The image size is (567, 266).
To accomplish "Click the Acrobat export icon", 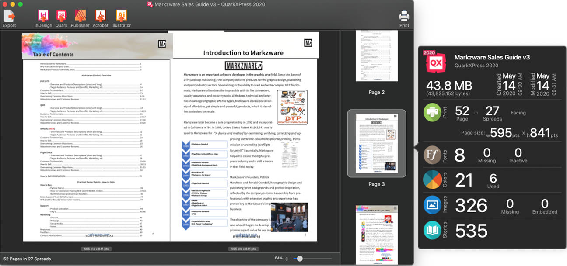I will pos(100,15).
